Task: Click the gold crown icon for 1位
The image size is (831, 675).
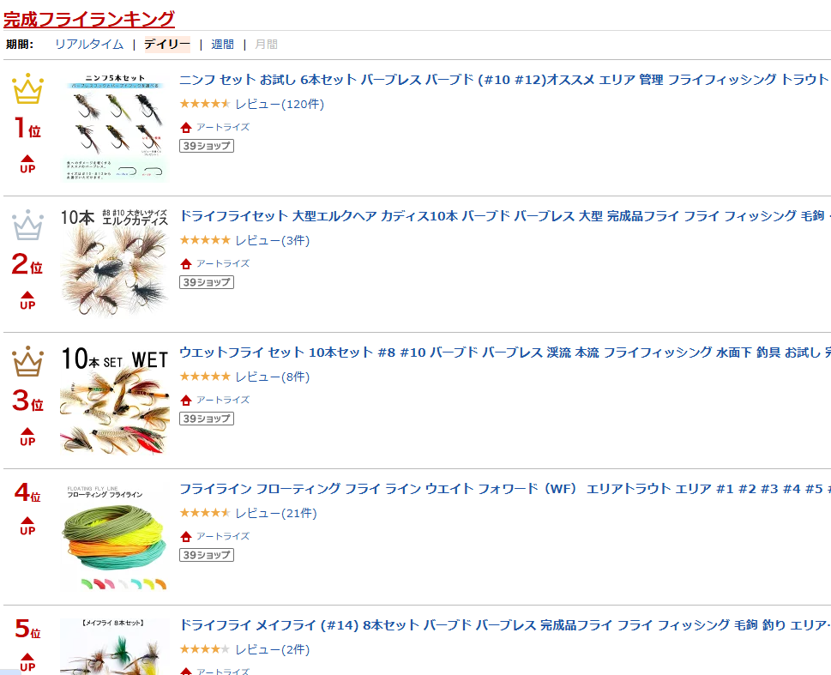Action: coord(27,88)
